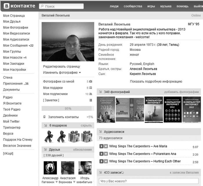Open Мои Фотографии in sidebar
This screenshot has height=186, width=203.
tap(16, 28)
